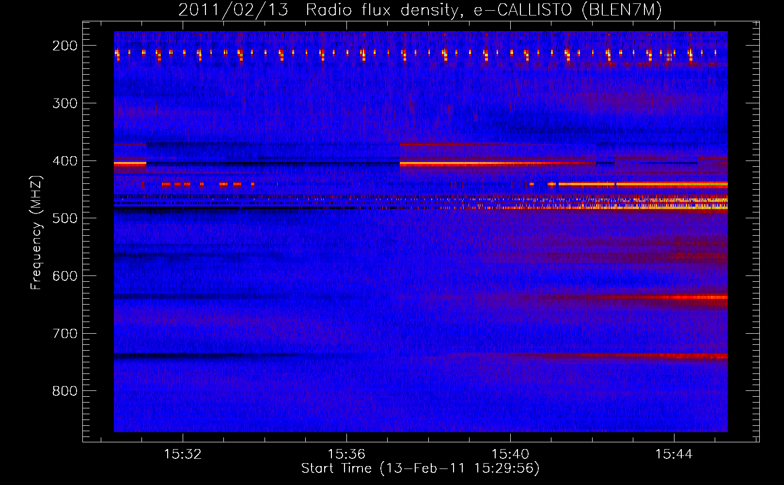Select the 200 frequency tick label
The image size is (784, 485).
coord(65,46)
